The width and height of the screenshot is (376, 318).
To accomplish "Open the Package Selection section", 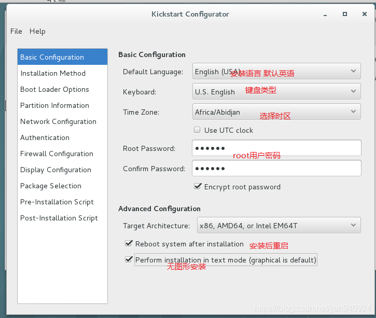I will [x=62, y=186].
